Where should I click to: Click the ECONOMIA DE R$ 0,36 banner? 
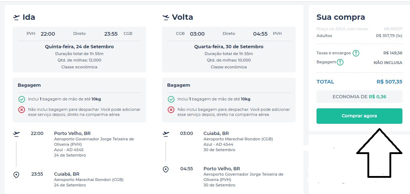tap(359, 96)
